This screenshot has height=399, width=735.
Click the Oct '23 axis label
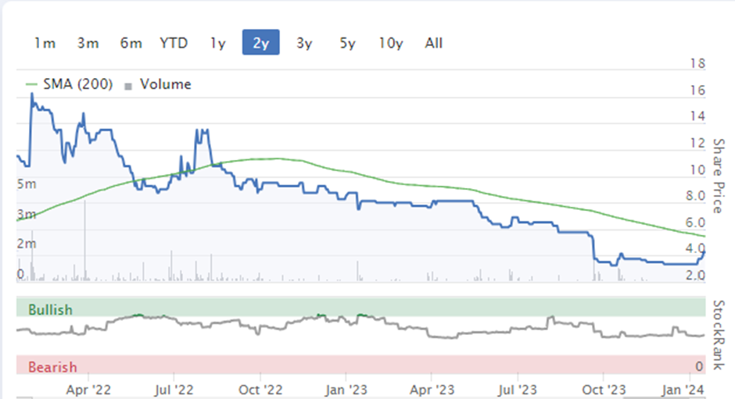coord(604,390)
